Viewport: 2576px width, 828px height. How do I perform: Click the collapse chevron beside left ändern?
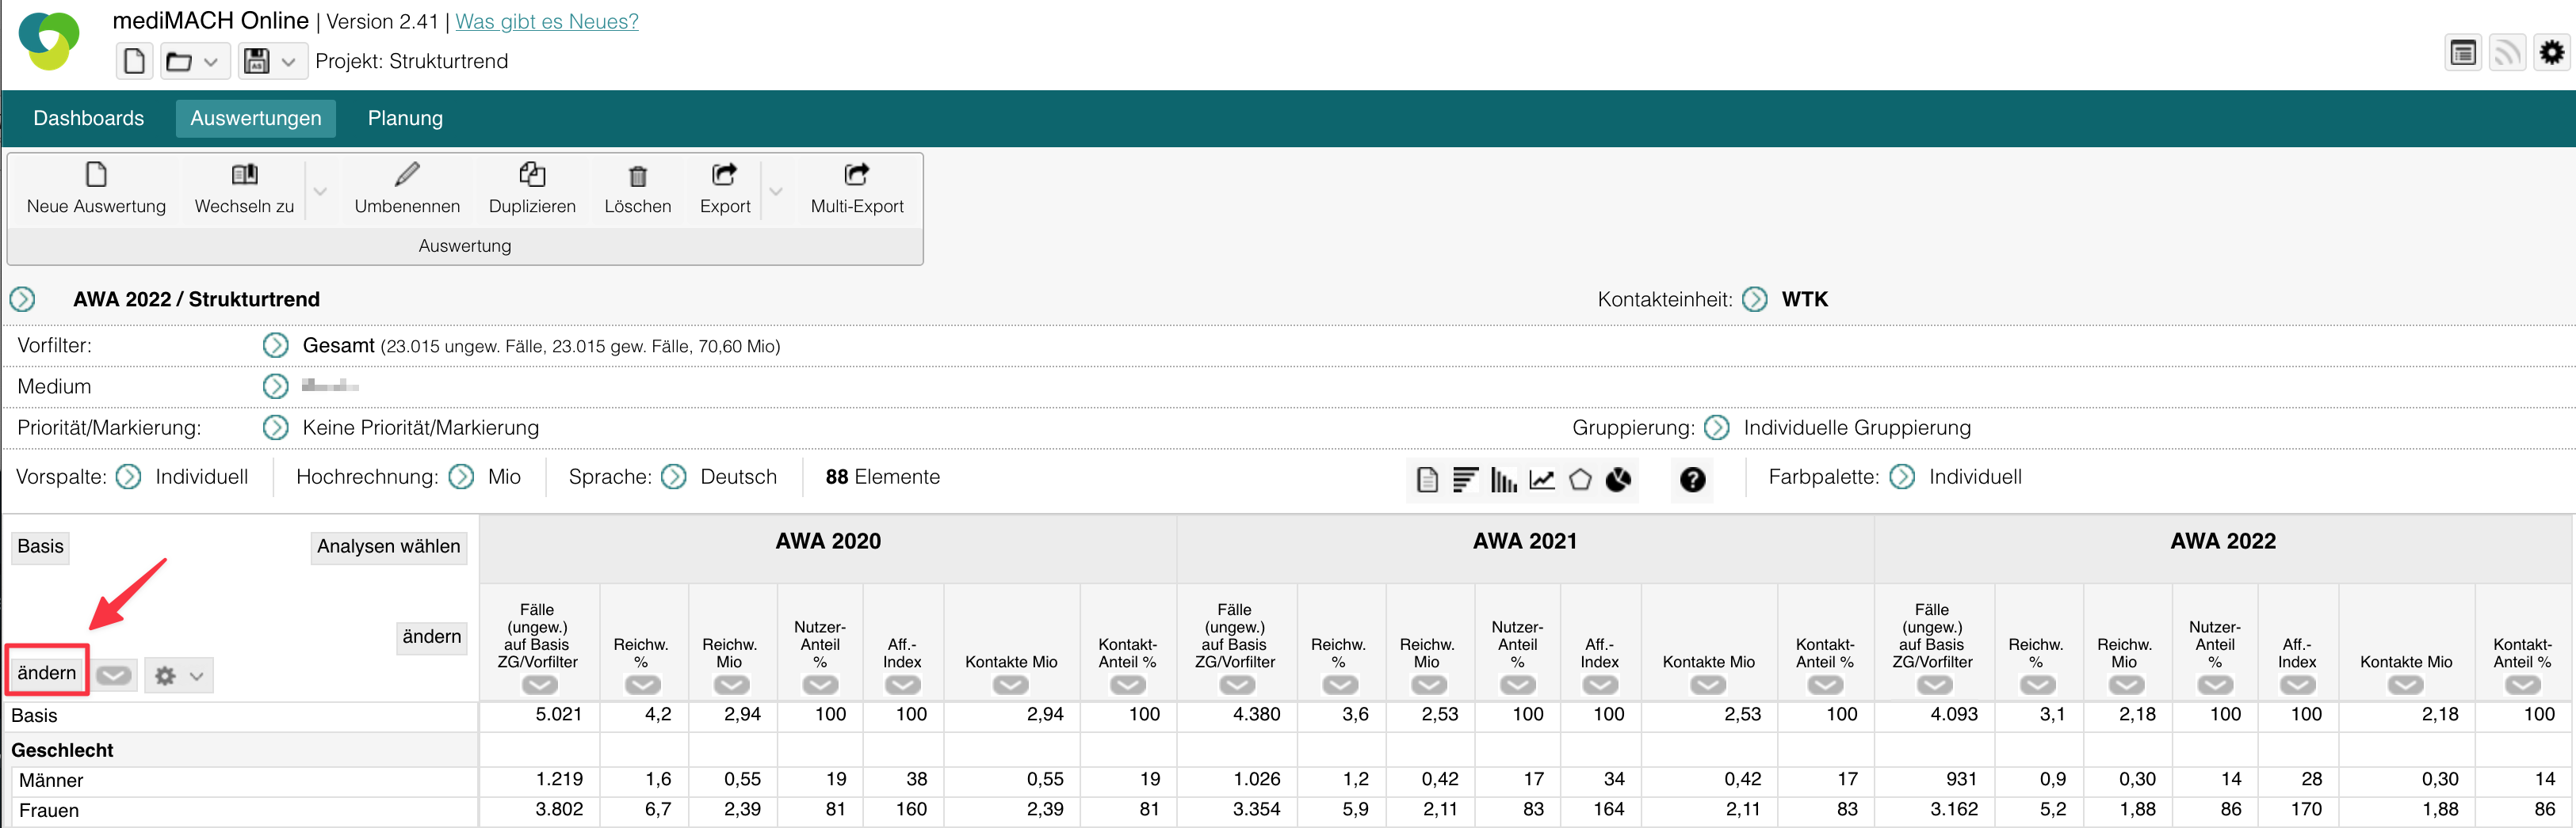click(x=114, y=675)
